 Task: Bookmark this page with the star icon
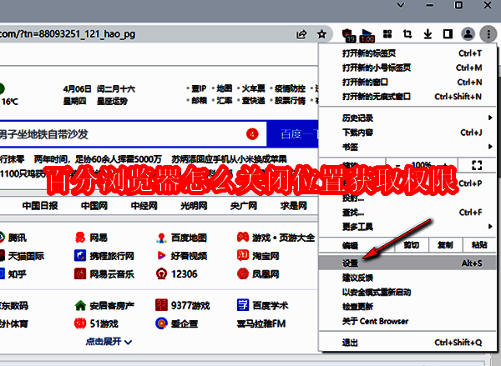coord(321,34)
